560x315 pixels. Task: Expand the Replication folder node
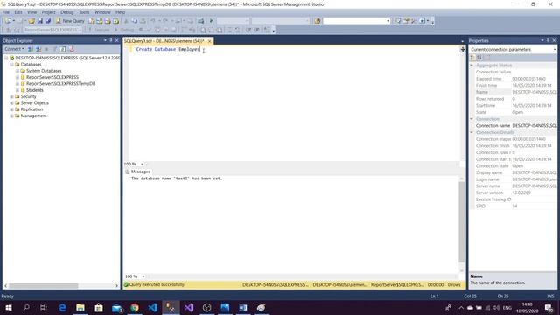(x=11, y=109)
